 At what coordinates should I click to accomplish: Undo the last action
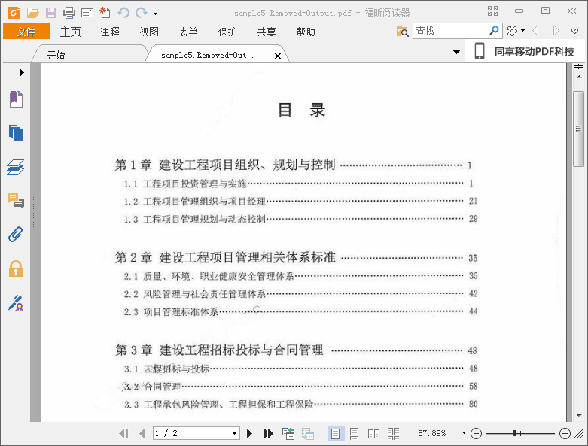(x=123, y=13)
